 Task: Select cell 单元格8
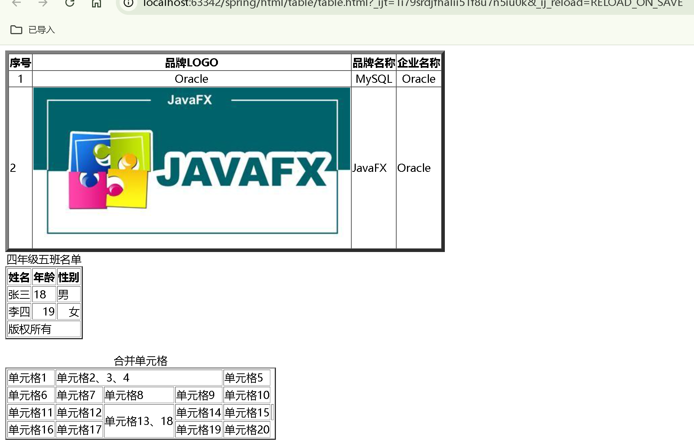139,395
